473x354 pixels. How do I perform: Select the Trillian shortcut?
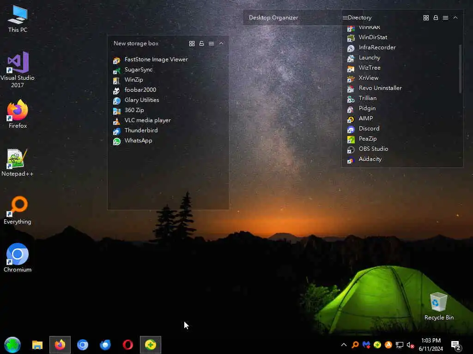(x=362, y=99)
